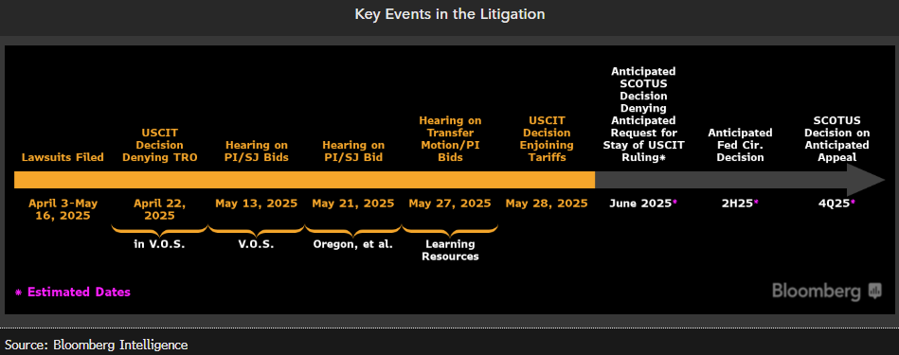The width and height of the screenshot is (899, 355).
Task: Click the pink asterisk after 'June 2025'
Action: pyautogui.click(x=674, y=203)
